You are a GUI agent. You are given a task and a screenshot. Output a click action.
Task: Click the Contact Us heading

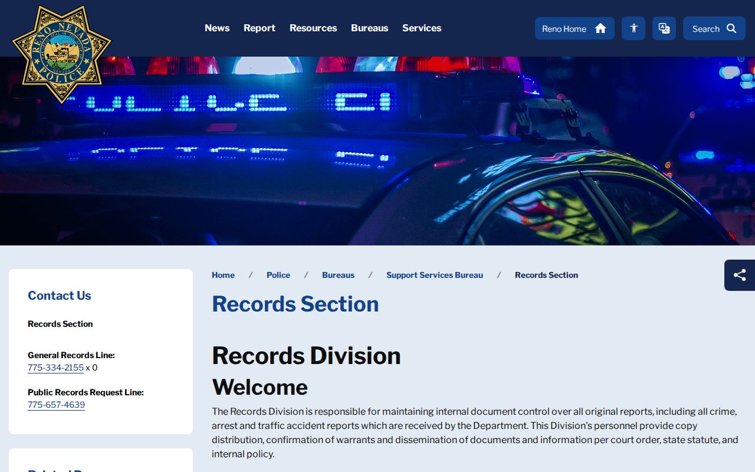click(60, 296)
